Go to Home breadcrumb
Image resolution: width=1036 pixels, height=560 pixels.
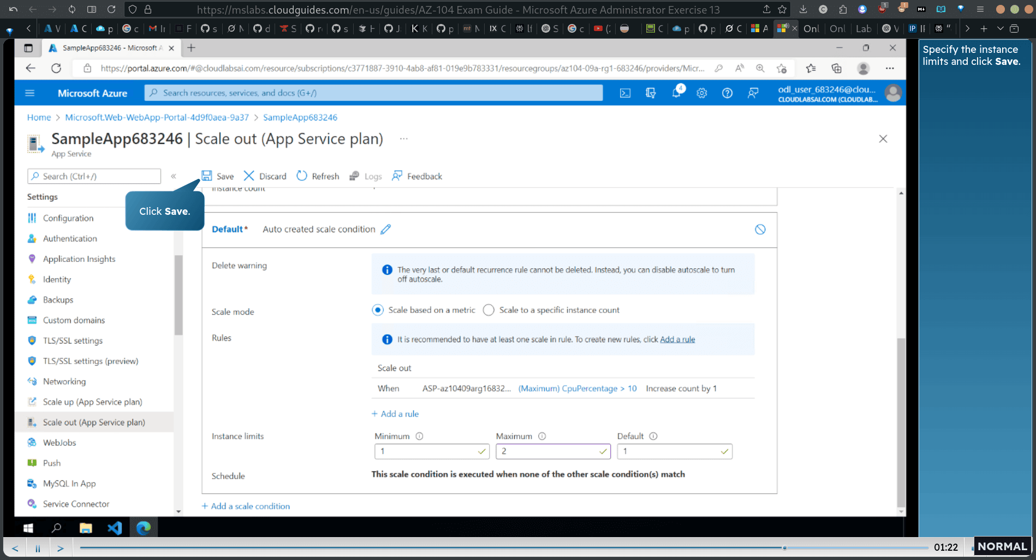pyautogui.click(x=39, y=117)
